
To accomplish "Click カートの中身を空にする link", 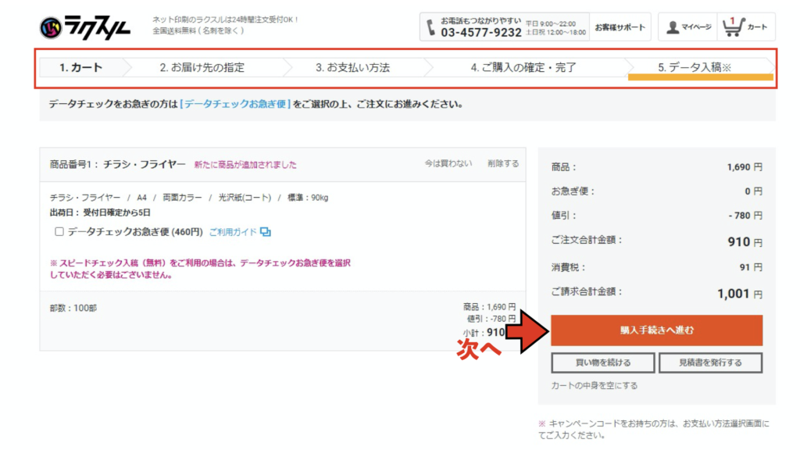I will point(593,386).
